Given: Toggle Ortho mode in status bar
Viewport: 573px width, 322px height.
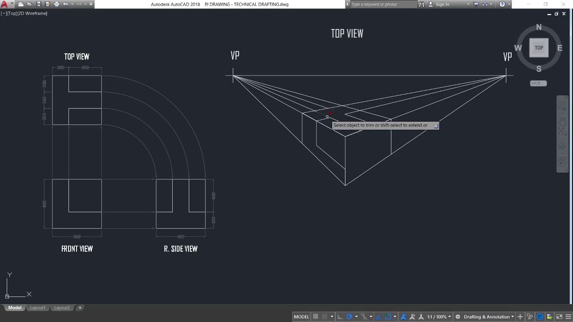Looking at the screenshot, I should tap(340, 317).
